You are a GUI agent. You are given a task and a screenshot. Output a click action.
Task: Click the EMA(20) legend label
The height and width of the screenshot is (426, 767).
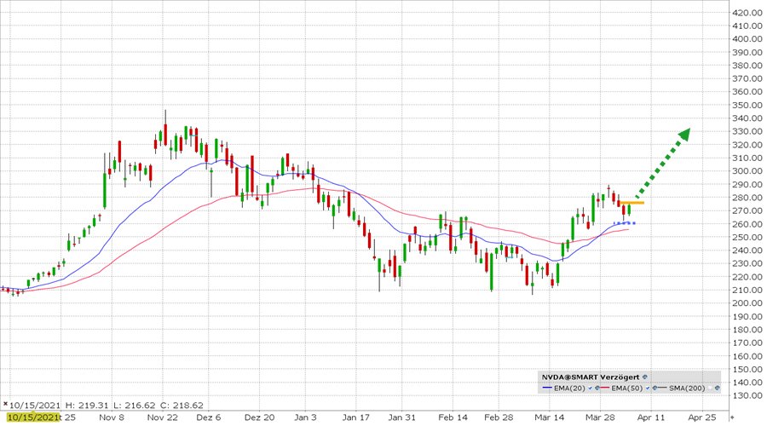[570, 389]
